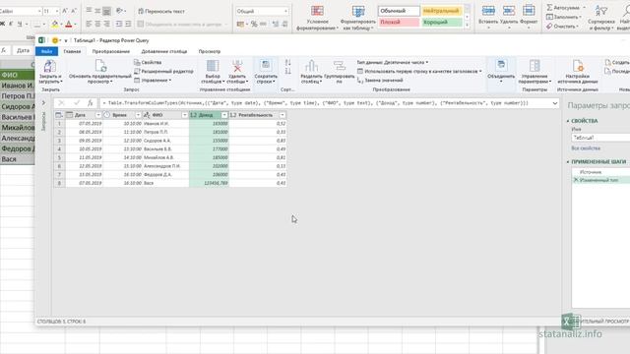Screen dimensions: 630x354
Task: Click table corner menu icon in grid
Action: coord(59,115)
